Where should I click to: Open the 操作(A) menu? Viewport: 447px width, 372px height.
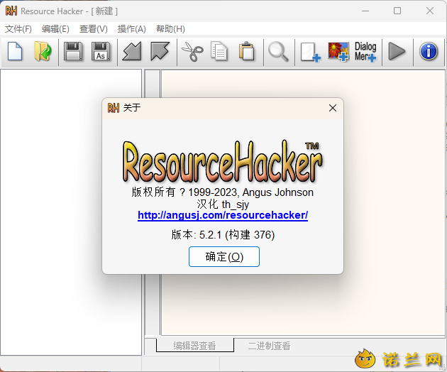point(132,29)
